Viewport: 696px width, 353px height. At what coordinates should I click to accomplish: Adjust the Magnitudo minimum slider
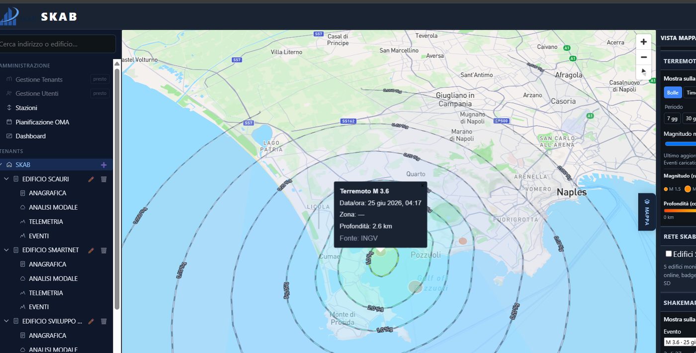click(681, 144)
